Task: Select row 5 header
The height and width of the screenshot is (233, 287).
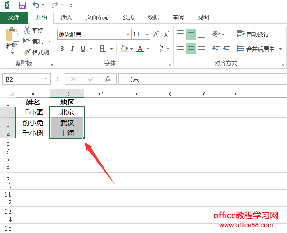Action: click(x=8, y=143)
